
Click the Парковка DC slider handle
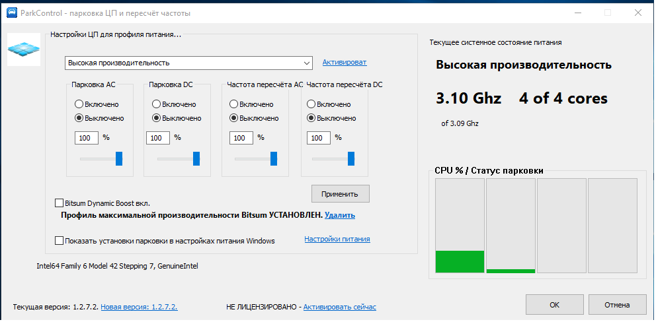196,159
